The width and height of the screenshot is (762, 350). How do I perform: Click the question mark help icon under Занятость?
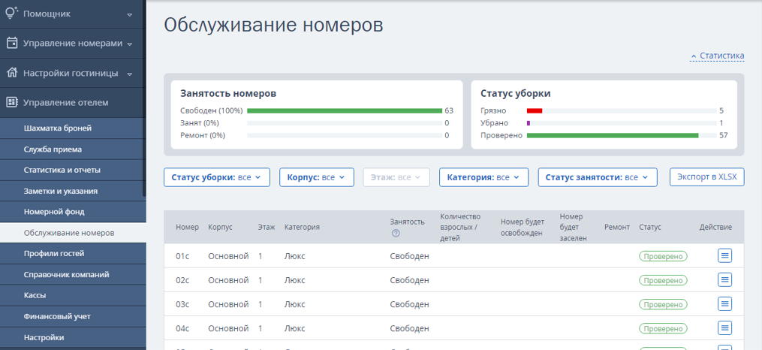pos(396,234)
